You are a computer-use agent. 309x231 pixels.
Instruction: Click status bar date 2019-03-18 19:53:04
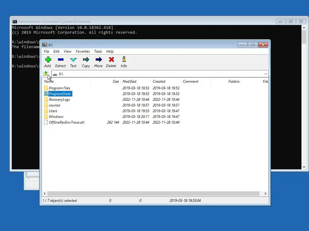(x=185, y=201)
